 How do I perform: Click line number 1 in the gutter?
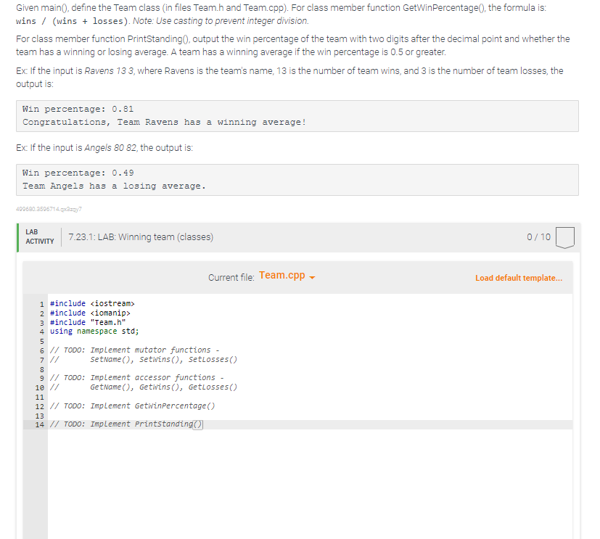[41, 303]
